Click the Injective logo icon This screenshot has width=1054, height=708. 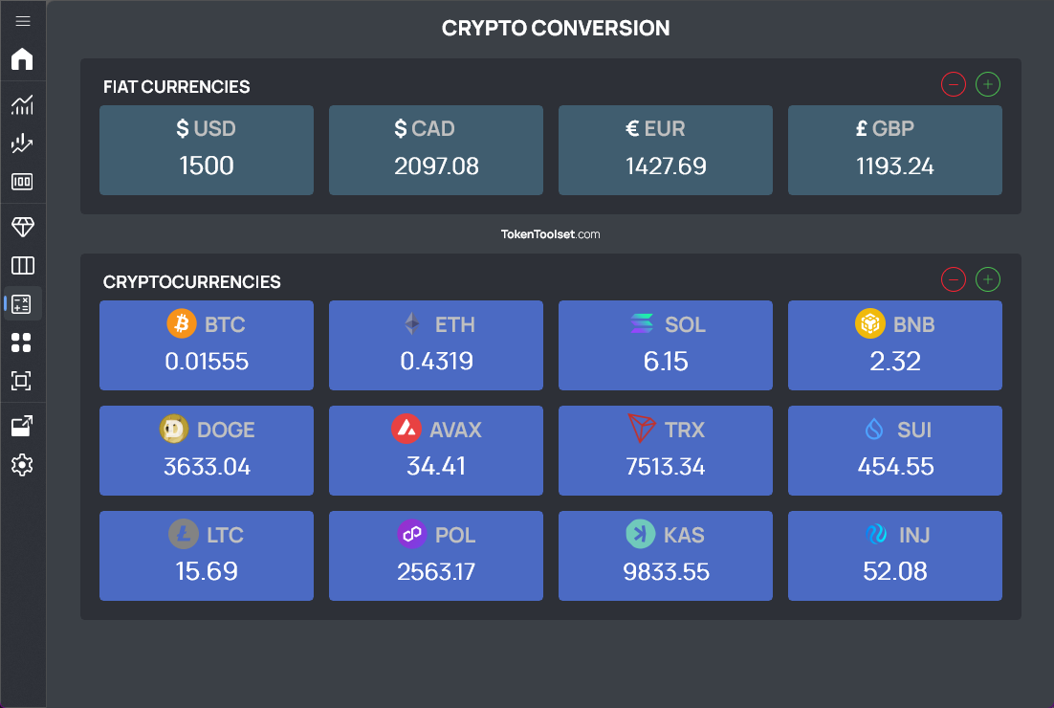pyautogui.click(x=876, y=535)
